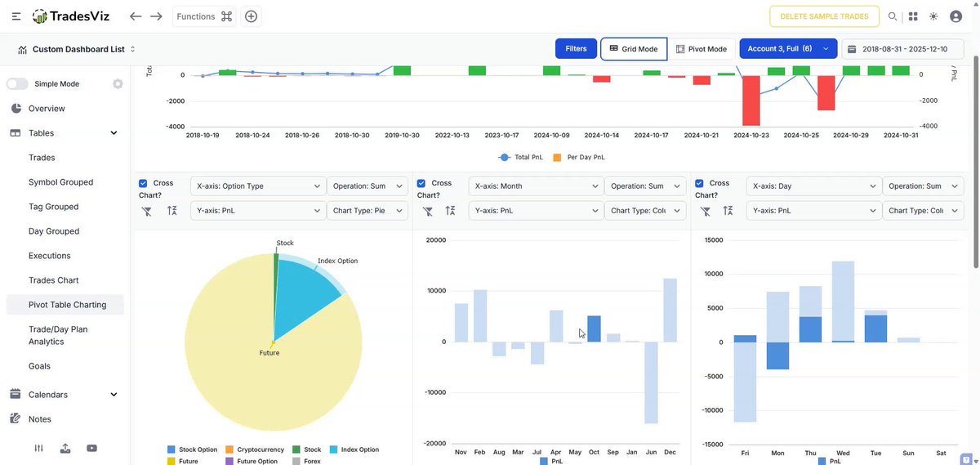Image resolution: width=980 pixels, height=465 pixels.
Task: Open Overview in the sidebar
Action: pos(47,108)
